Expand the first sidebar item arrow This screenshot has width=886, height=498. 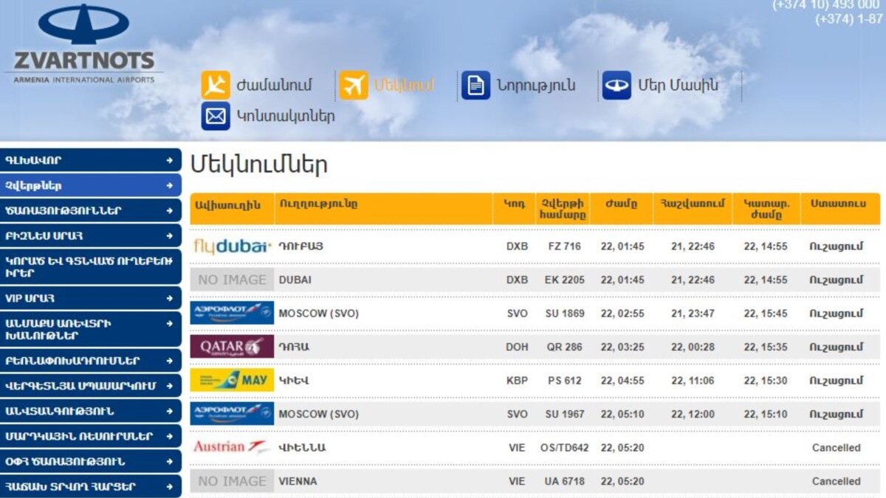(170, 160)
